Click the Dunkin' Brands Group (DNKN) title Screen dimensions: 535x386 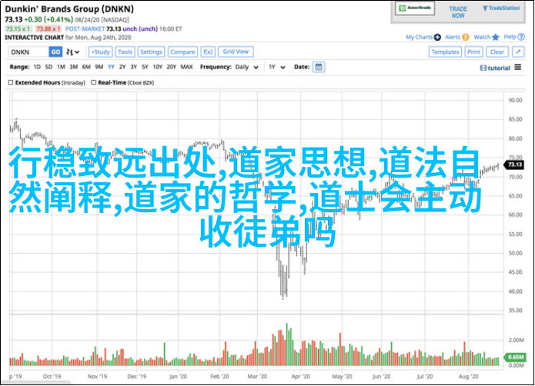pyautogui.click(x=69, y=9)
